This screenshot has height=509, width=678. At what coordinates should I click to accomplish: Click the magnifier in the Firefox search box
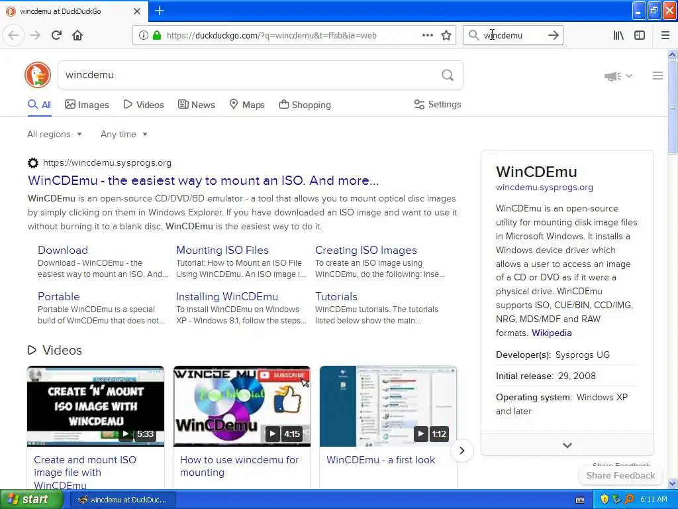(473, 35)
